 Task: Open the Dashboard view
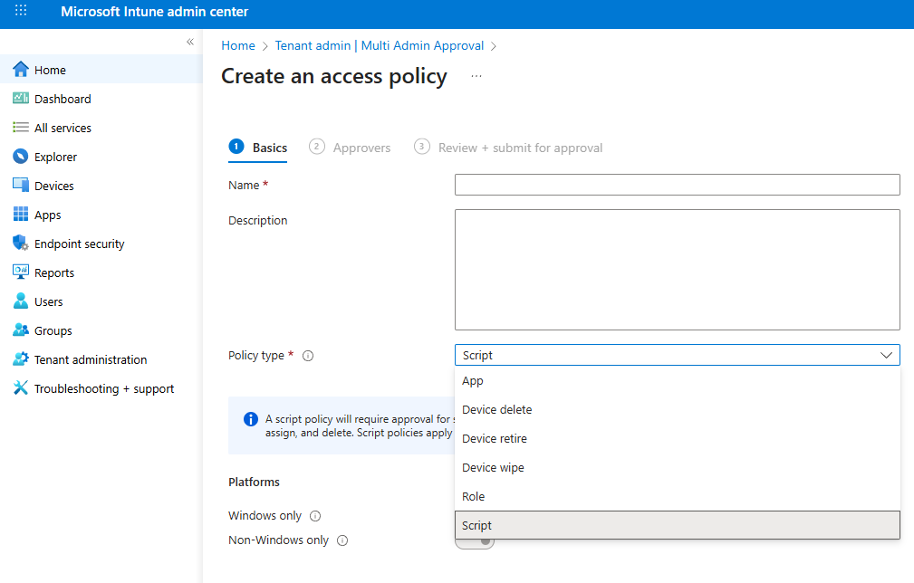(20, 98)
